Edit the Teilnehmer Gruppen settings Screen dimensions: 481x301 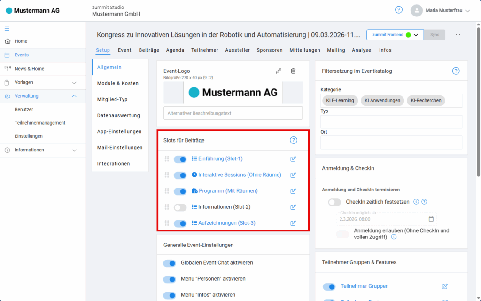(444, 286)
